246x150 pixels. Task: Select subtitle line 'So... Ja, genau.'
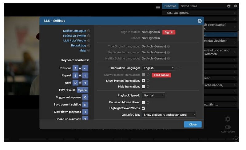[199, 13]
